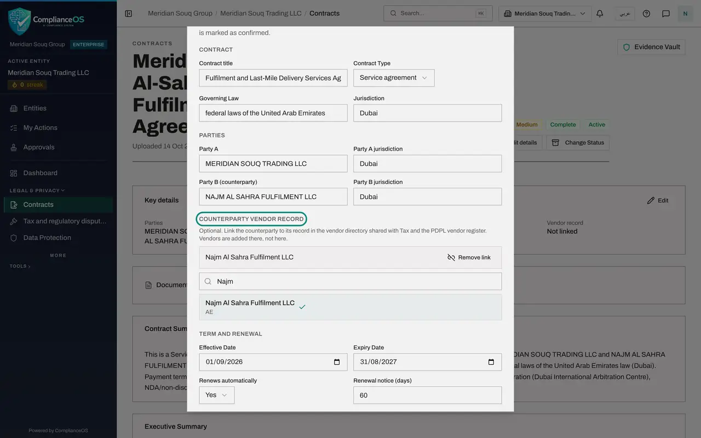Image resolution: width=701 pixels, height=438 pixels.
Task: Toggle the sidebar panel icon
Action: pos(129,14)
